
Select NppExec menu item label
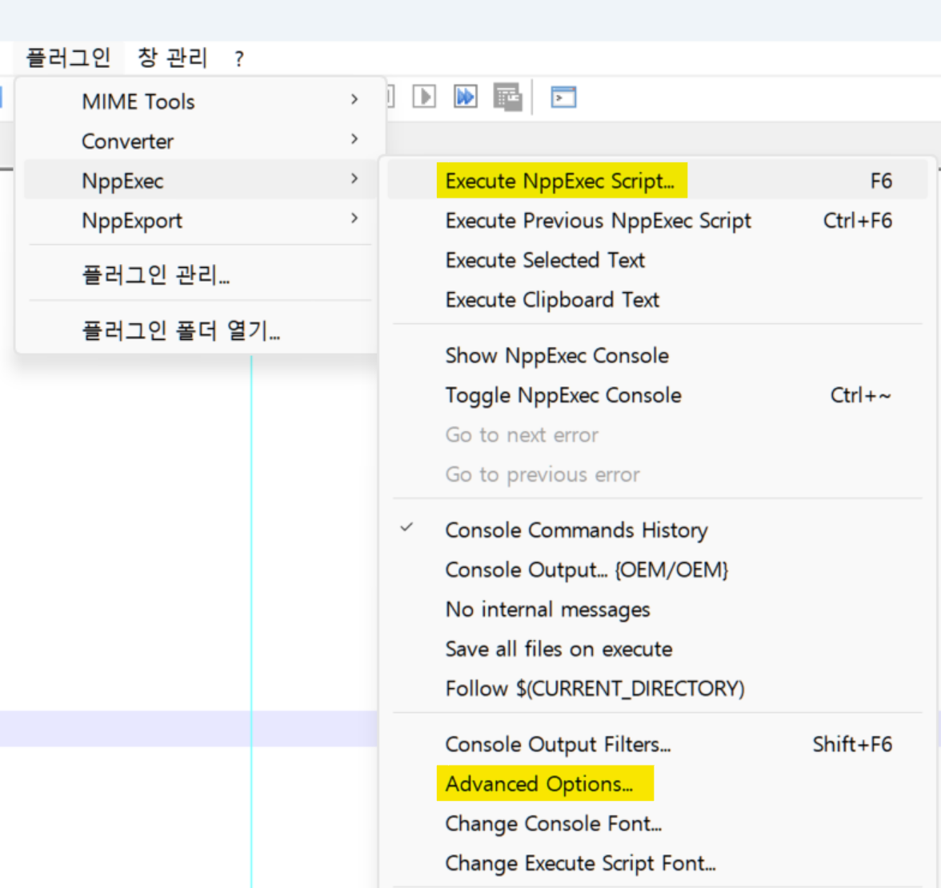[x=122, y=181]
